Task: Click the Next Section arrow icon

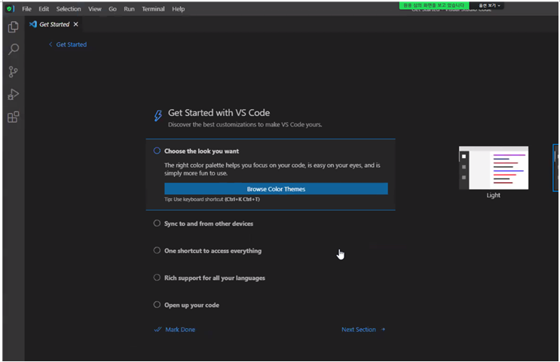Action: pyautogui.click(x=383, y=330)
